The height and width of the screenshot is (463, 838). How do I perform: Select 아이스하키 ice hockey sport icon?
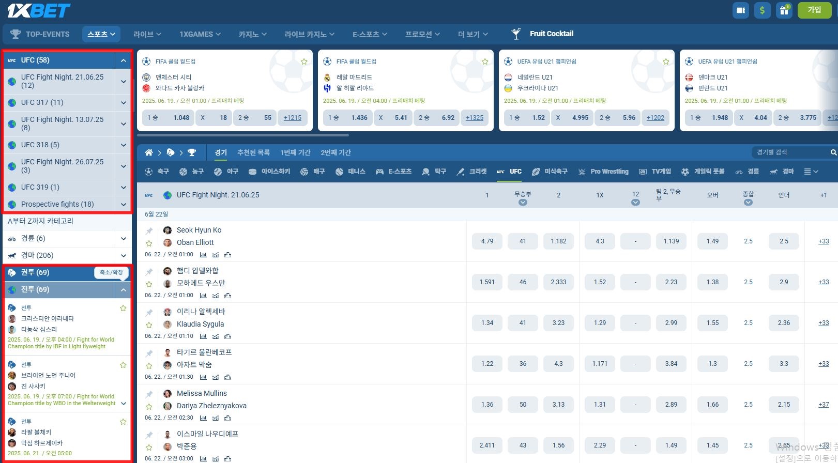point(269,172)
